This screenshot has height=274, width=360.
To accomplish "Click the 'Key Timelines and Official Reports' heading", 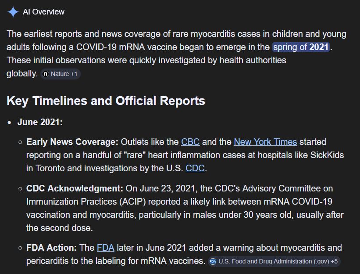I will 106,101.
